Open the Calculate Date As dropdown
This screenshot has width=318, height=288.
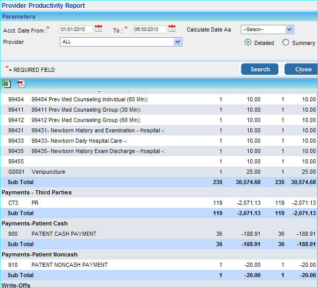(267, 29)
